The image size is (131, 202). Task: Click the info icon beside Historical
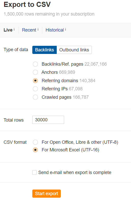click(65, 30)
